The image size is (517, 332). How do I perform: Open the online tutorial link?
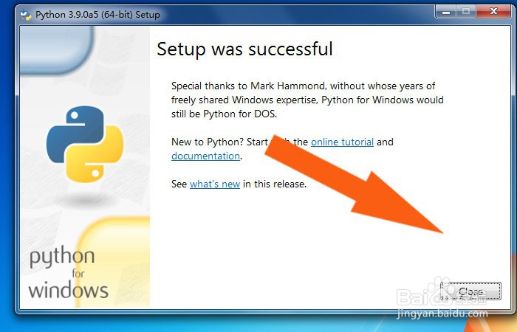[x=342, y=142]
